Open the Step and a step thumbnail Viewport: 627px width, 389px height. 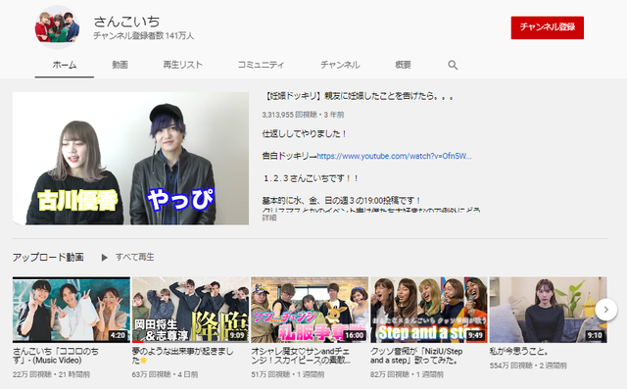[x=429, y=310]
